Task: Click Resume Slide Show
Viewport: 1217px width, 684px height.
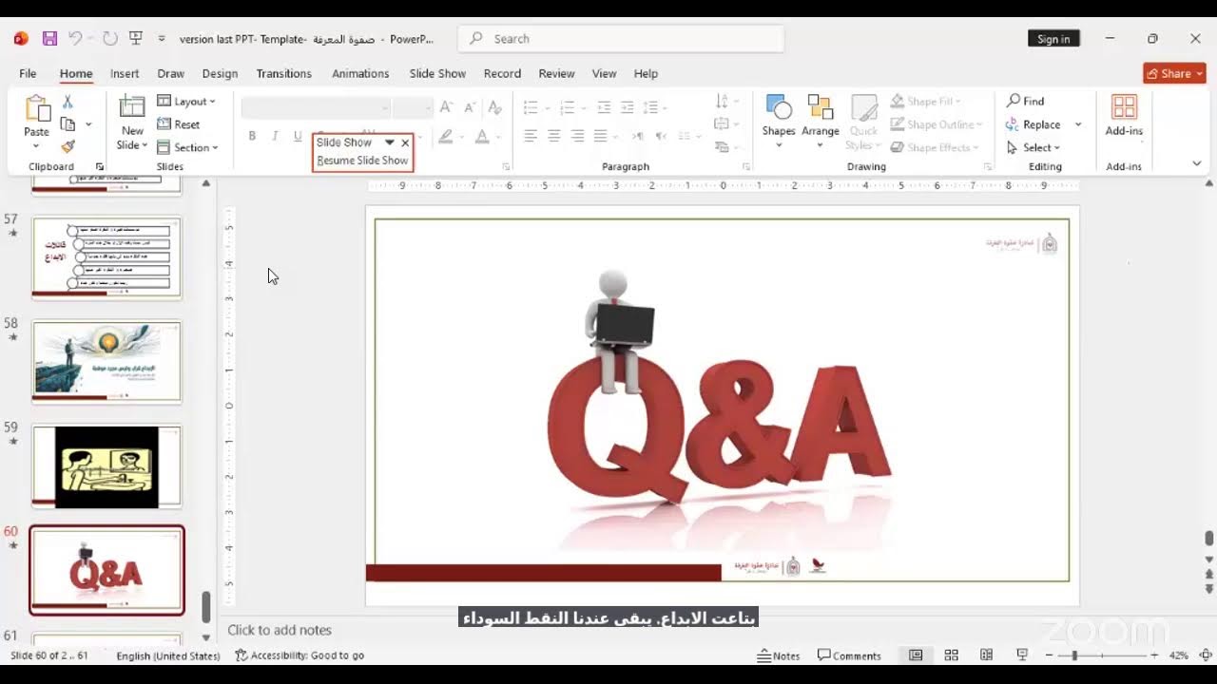Action: 362,161
